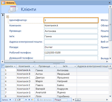
Task: Go to previous record navigation arrow
Action: point(13,100)
